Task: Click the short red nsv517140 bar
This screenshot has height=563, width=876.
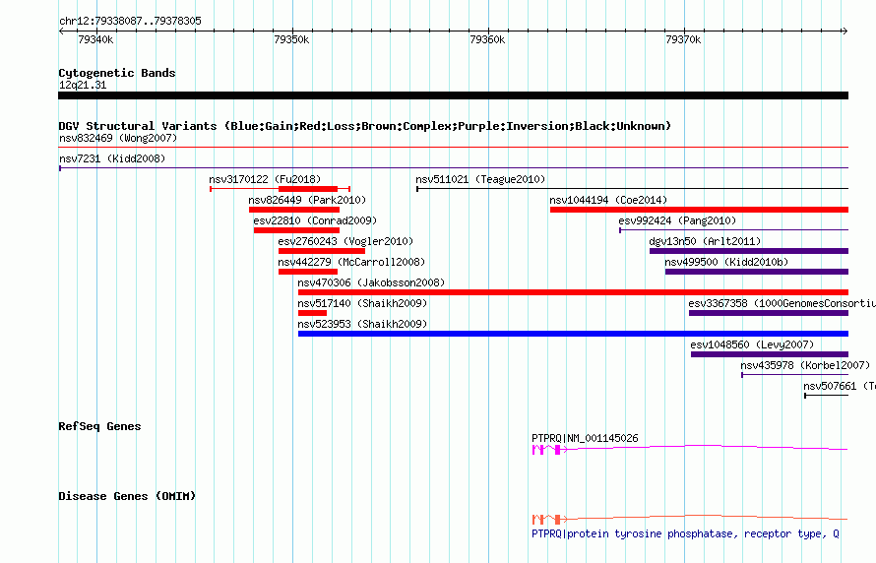Action: point(312,313)
